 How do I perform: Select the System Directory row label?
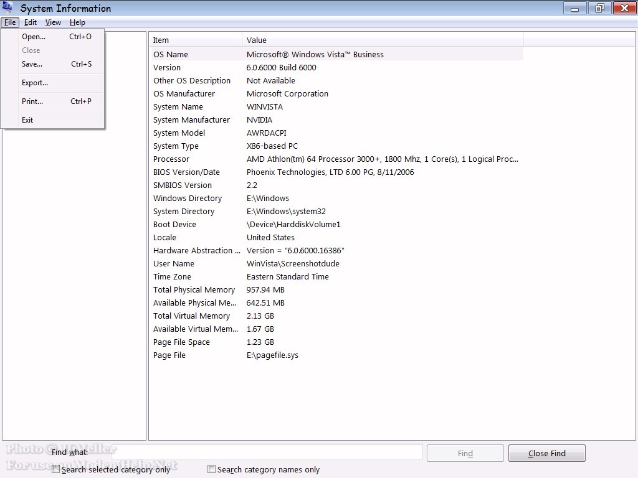pyautogui.click(x=184, y=212)
